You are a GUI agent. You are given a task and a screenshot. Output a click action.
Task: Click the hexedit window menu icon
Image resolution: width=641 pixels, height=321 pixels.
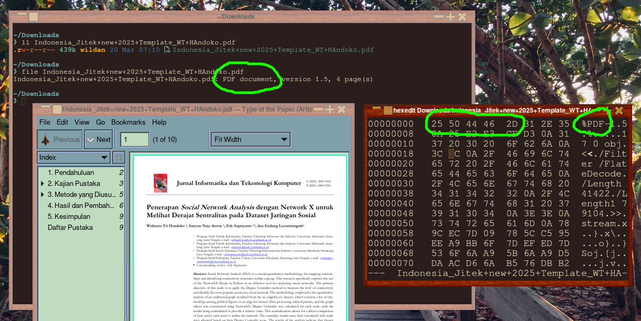388,110
